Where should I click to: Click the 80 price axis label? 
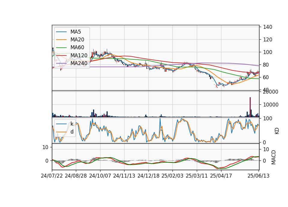[266, 65]
